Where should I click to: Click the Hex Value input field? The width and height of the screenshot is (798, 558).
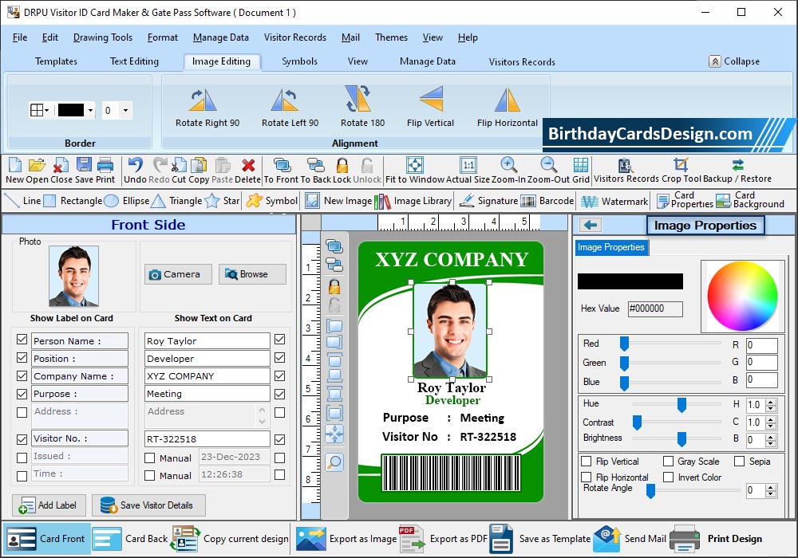point(655,308)
